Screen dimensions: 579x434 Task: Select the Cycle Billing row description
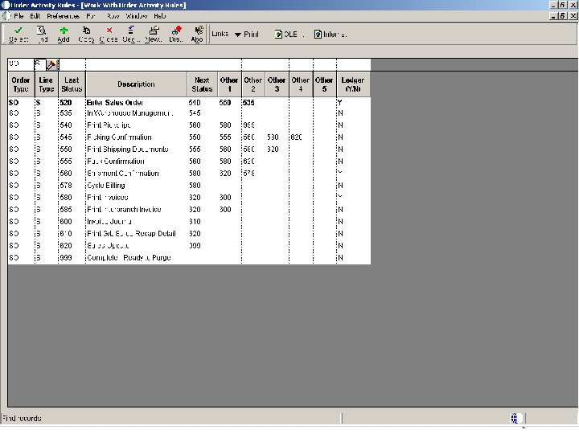(105, 186)
